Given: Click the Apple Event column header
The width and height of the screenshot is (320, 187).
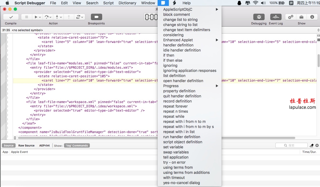Looking at the screenshot, I should click(19, 152).
